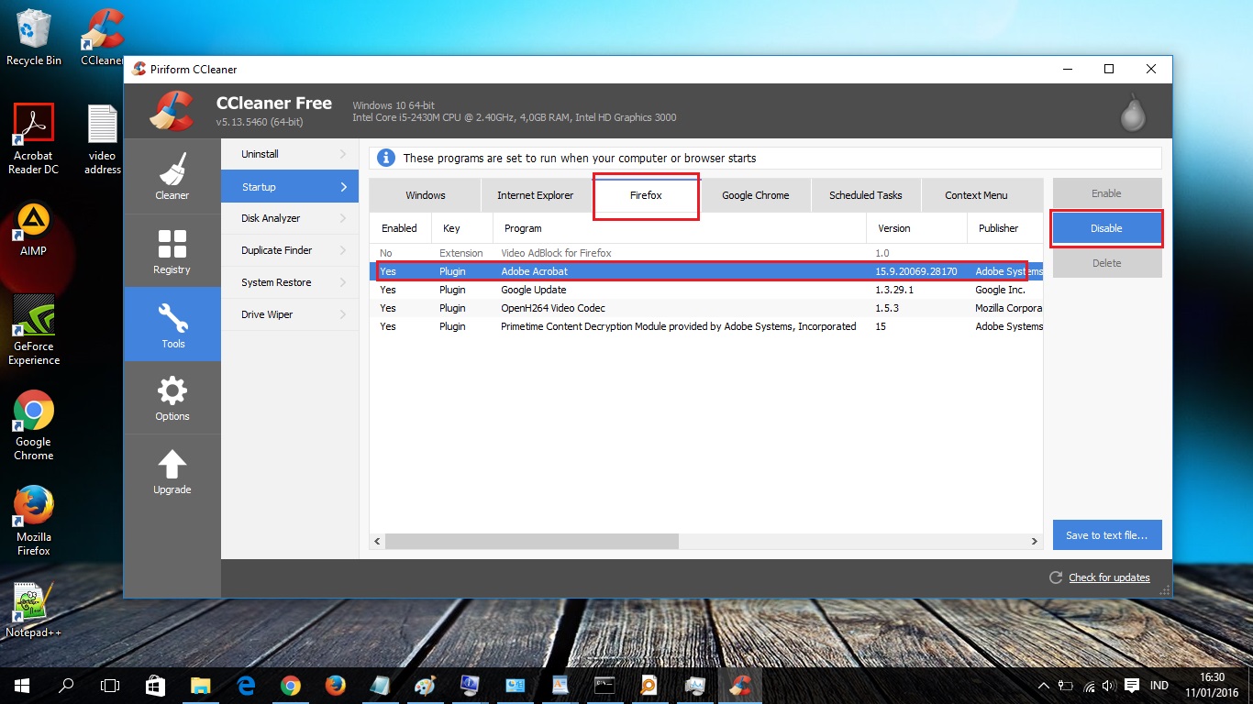The image size is (1253, 704).
Task: Open the Windows Start menu
Action: (22, 685)
